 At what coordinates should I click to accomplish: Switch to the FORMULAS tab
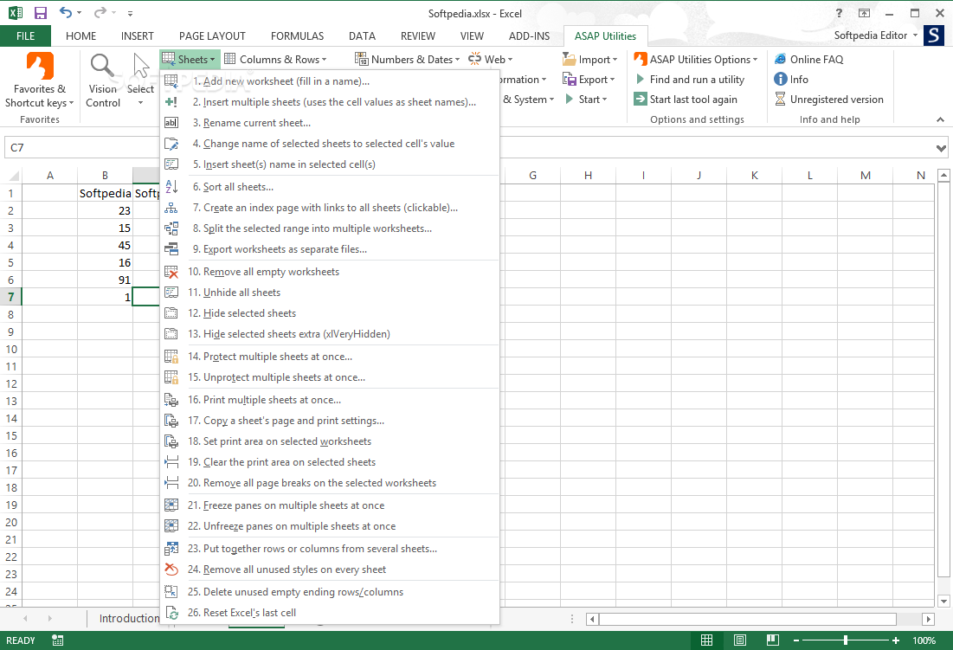point(297,35)
